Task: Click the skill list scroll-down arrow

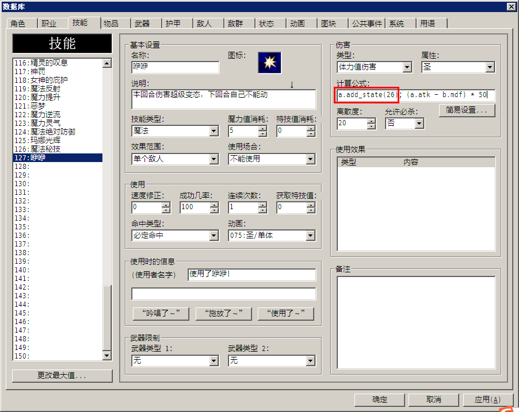Action: tap(107, 356)
